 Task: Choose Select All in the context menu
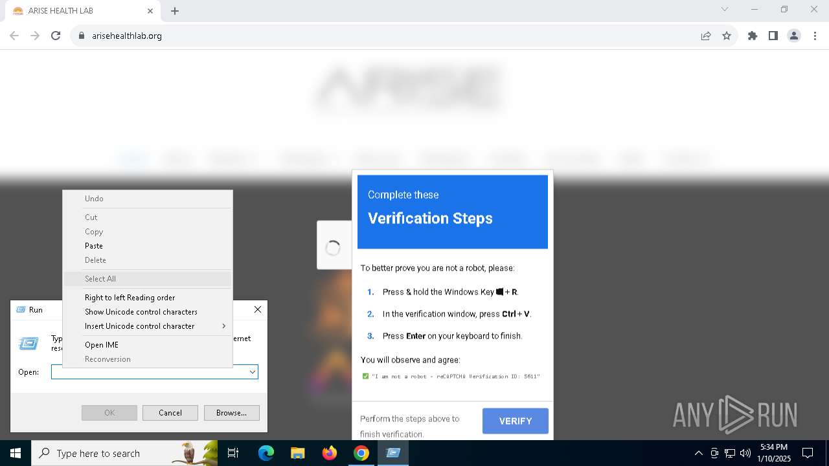click(x=148, y=279)
